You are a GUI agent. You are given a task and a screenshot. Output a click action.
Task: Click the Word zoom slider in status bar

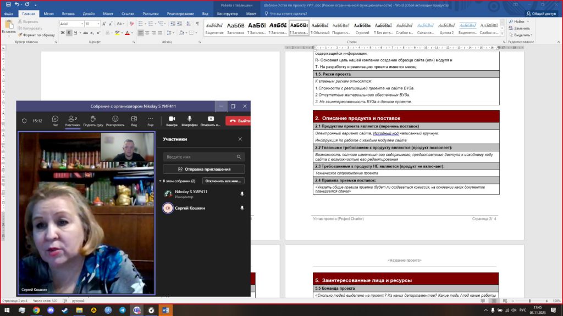pos(531,301)
